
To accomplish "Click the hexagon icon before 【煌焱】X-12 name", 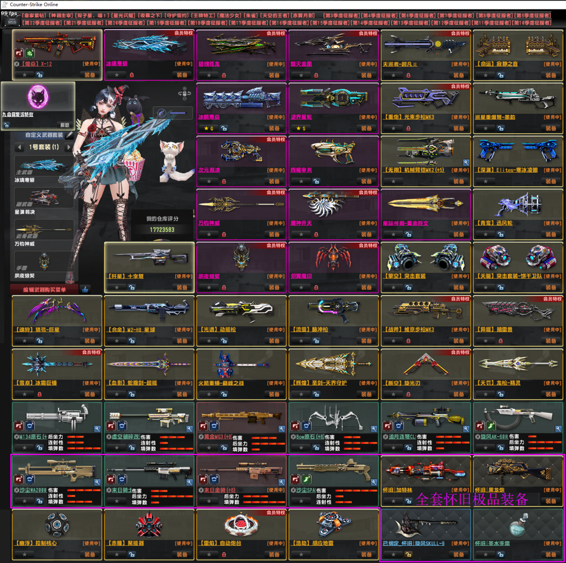I will (17, 64).
